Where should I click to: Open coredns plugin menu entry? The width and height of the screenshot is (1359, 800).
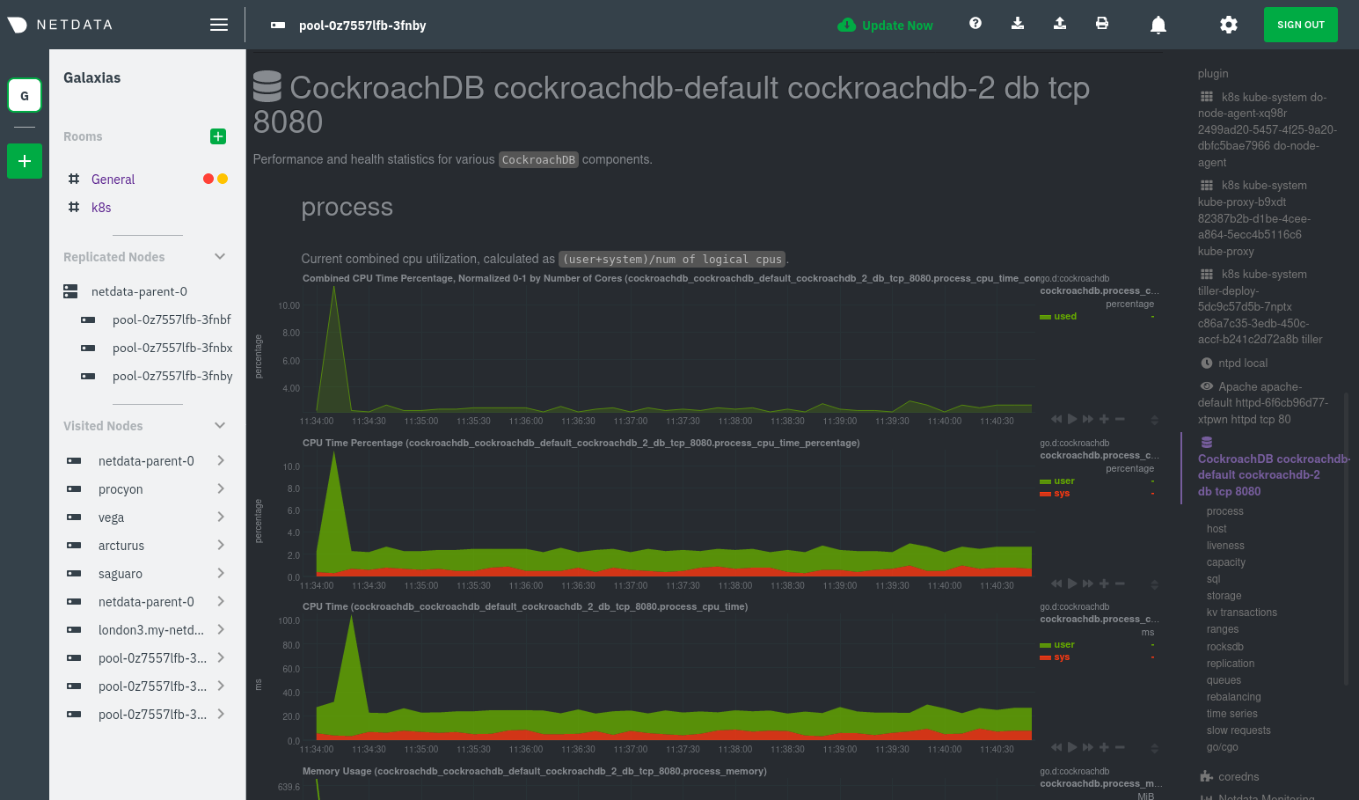pos(1230,776)
